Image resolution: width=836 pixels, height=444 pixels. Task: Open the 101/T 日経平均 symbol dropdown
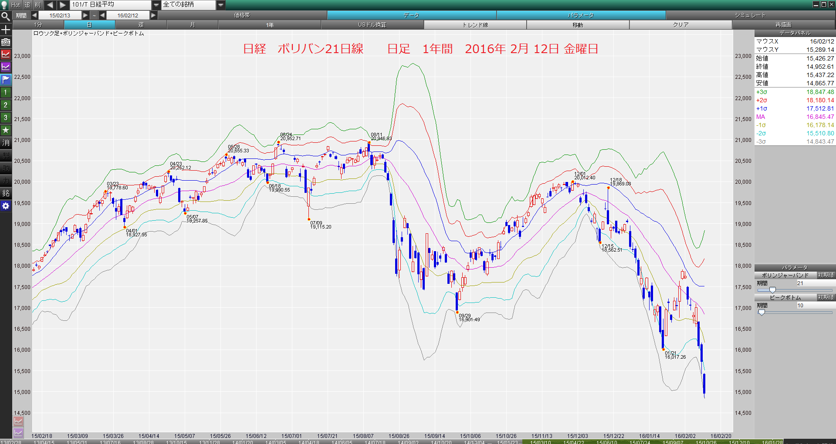156,5
